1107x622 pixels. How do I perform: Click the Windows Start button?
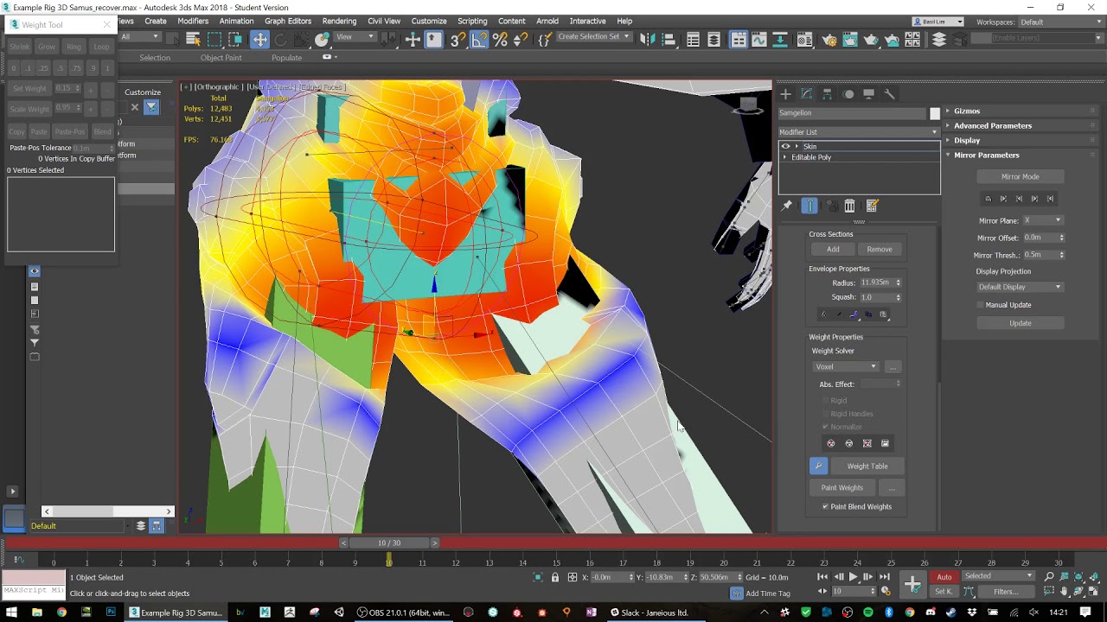pos(12,612)
